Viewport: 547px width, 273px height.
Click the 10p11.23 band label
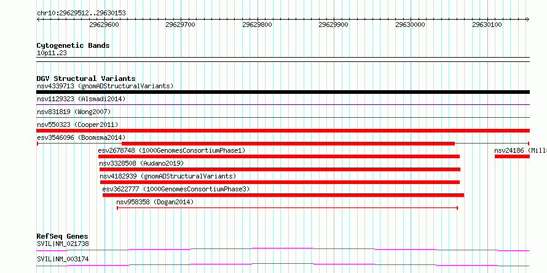click(52, 53)
